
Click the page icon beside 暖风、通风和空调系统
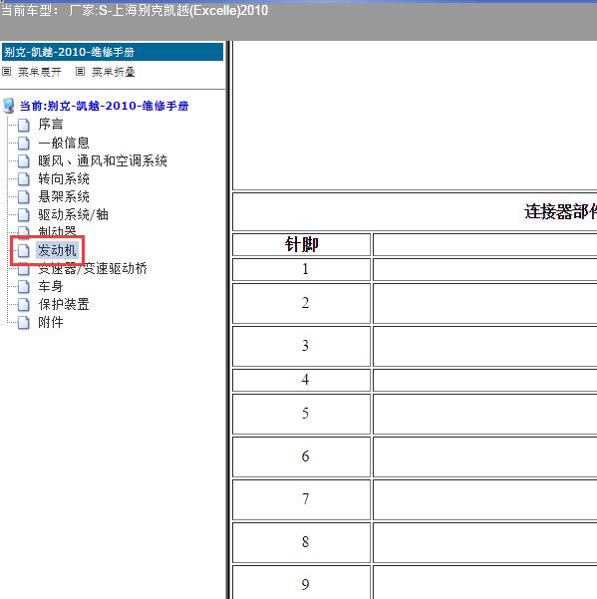pyautogui.click(x=24, y=160)
